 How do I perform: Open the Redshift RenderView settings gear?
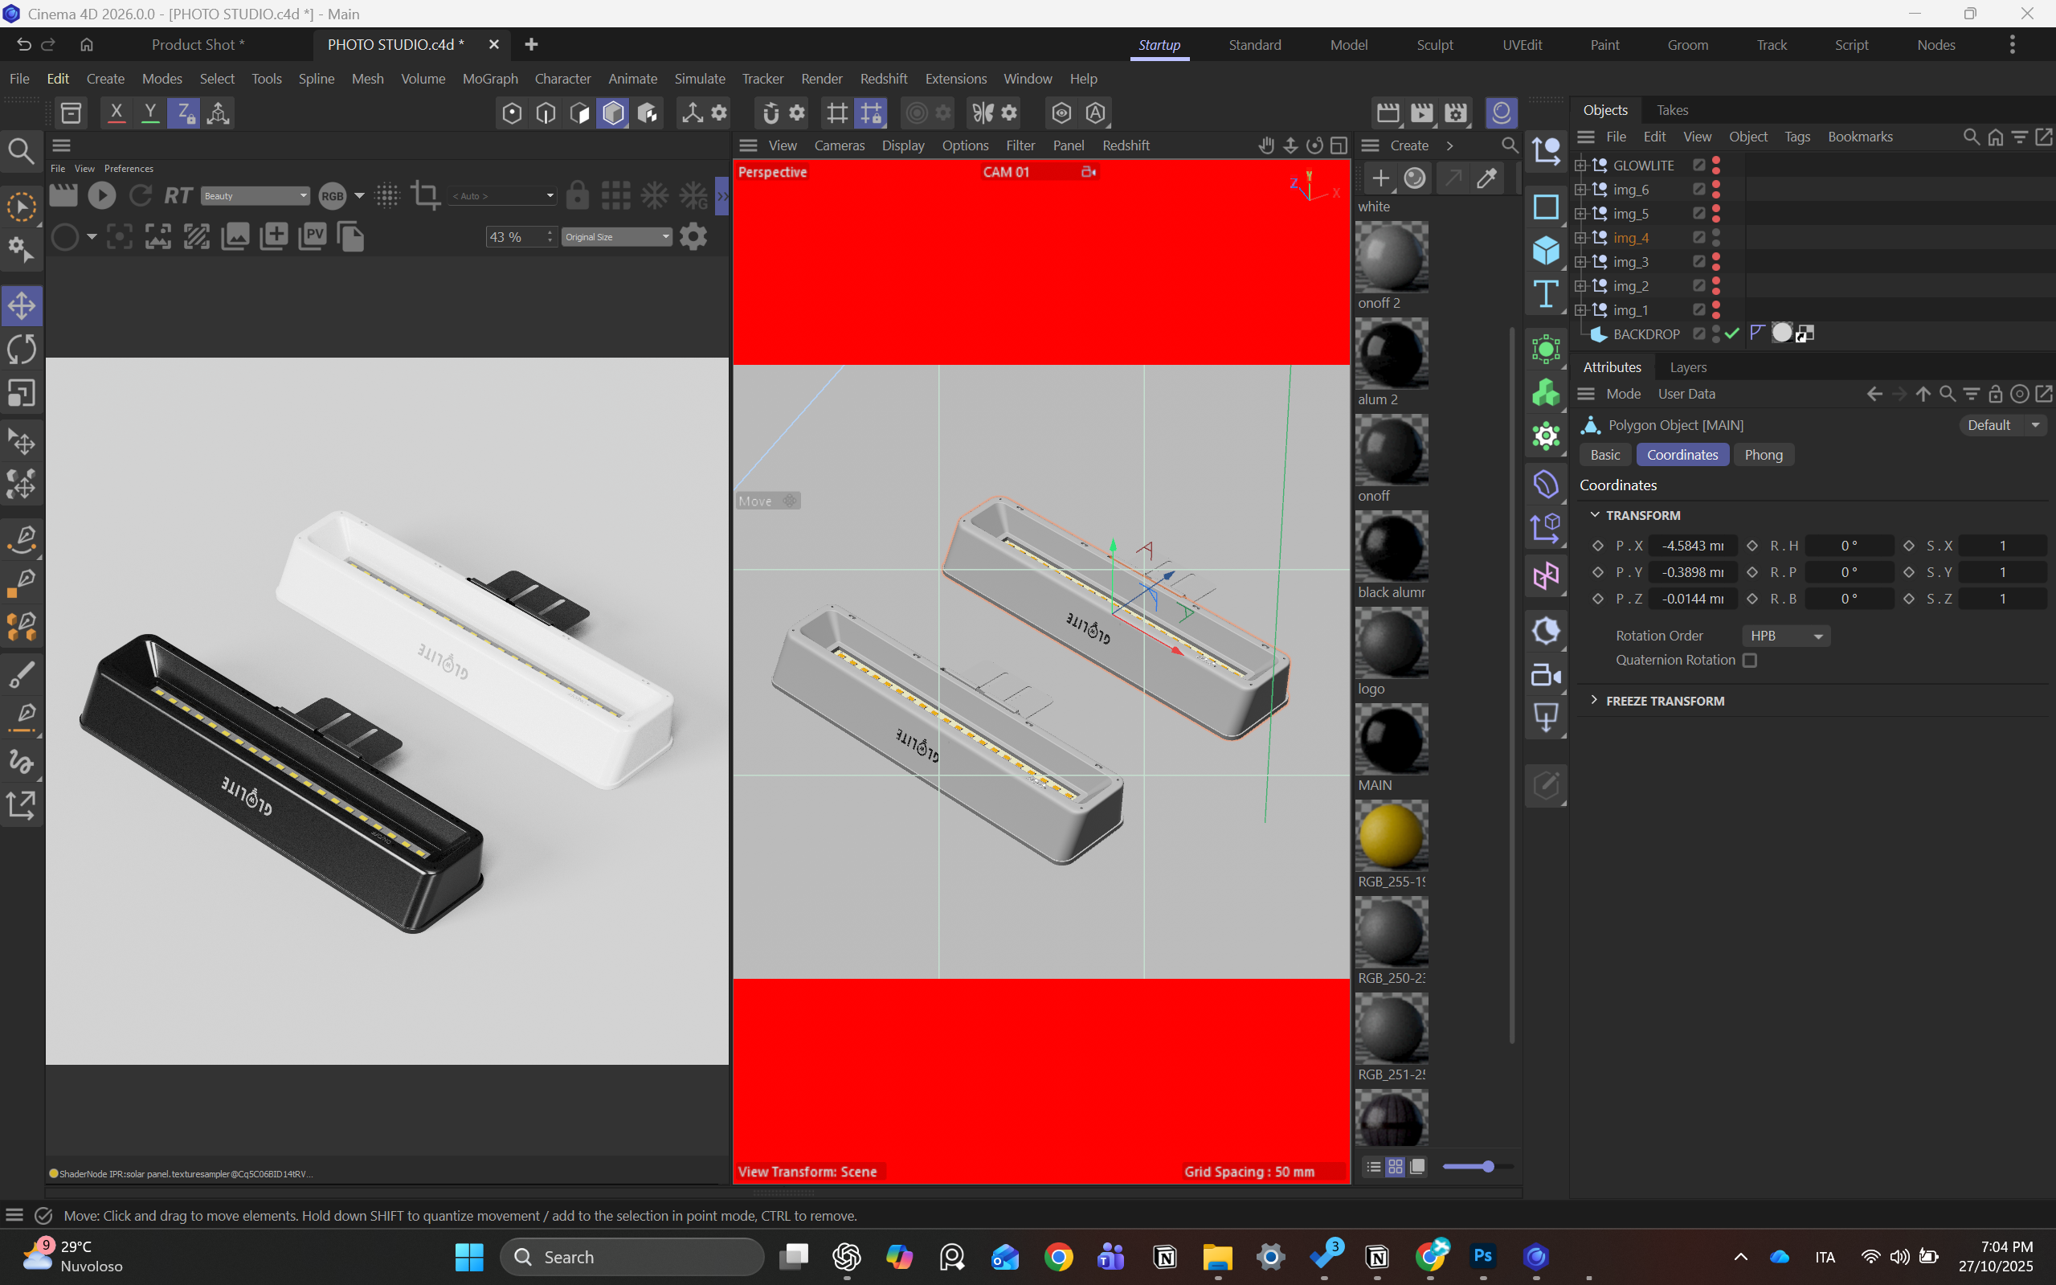click(693, 237)
